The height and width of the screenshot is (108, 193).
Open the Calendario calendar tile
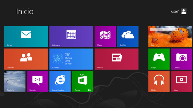coord(71,36)
